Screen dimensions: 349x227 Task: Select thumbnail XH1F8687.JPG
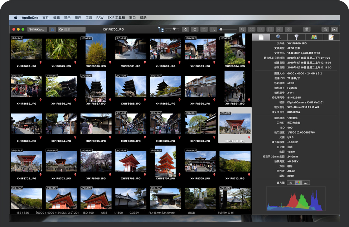(96, 86)
